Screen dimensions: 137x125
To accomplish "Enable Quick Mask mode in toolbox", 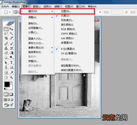I will click(x=11, y=94).
